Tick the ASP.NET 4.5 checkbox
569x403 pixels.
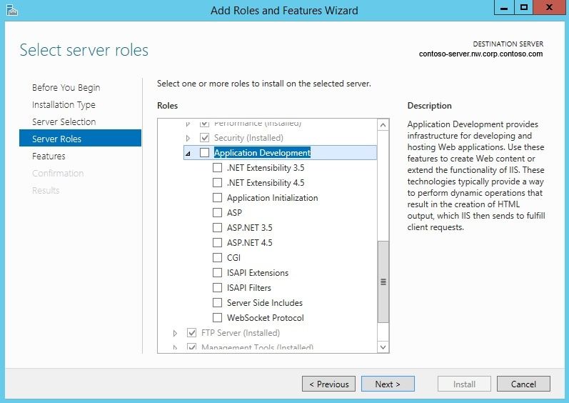coord(217,242)
